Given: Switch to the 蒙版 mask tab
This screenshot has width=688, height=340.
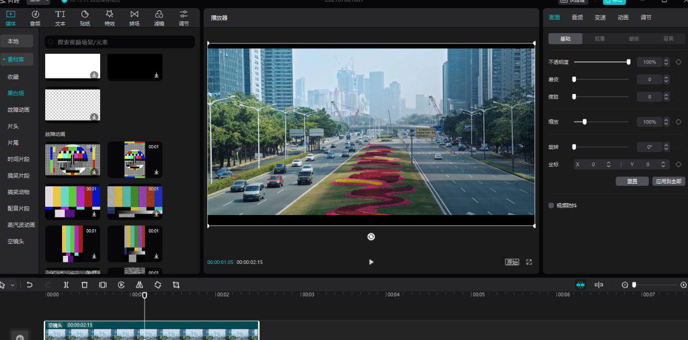Looking at the screenshot, I should tap(634, 39).
